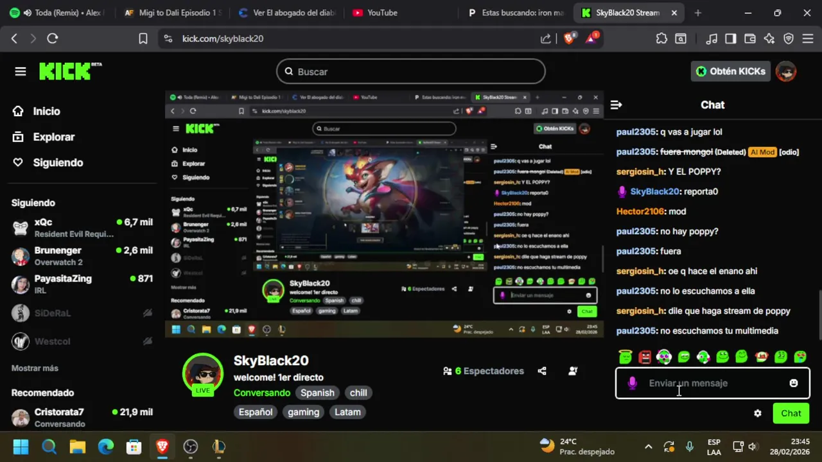Click inside the Buscar search field
The height and width of the screenshot is (462, 822).
[x=411, y=71]
